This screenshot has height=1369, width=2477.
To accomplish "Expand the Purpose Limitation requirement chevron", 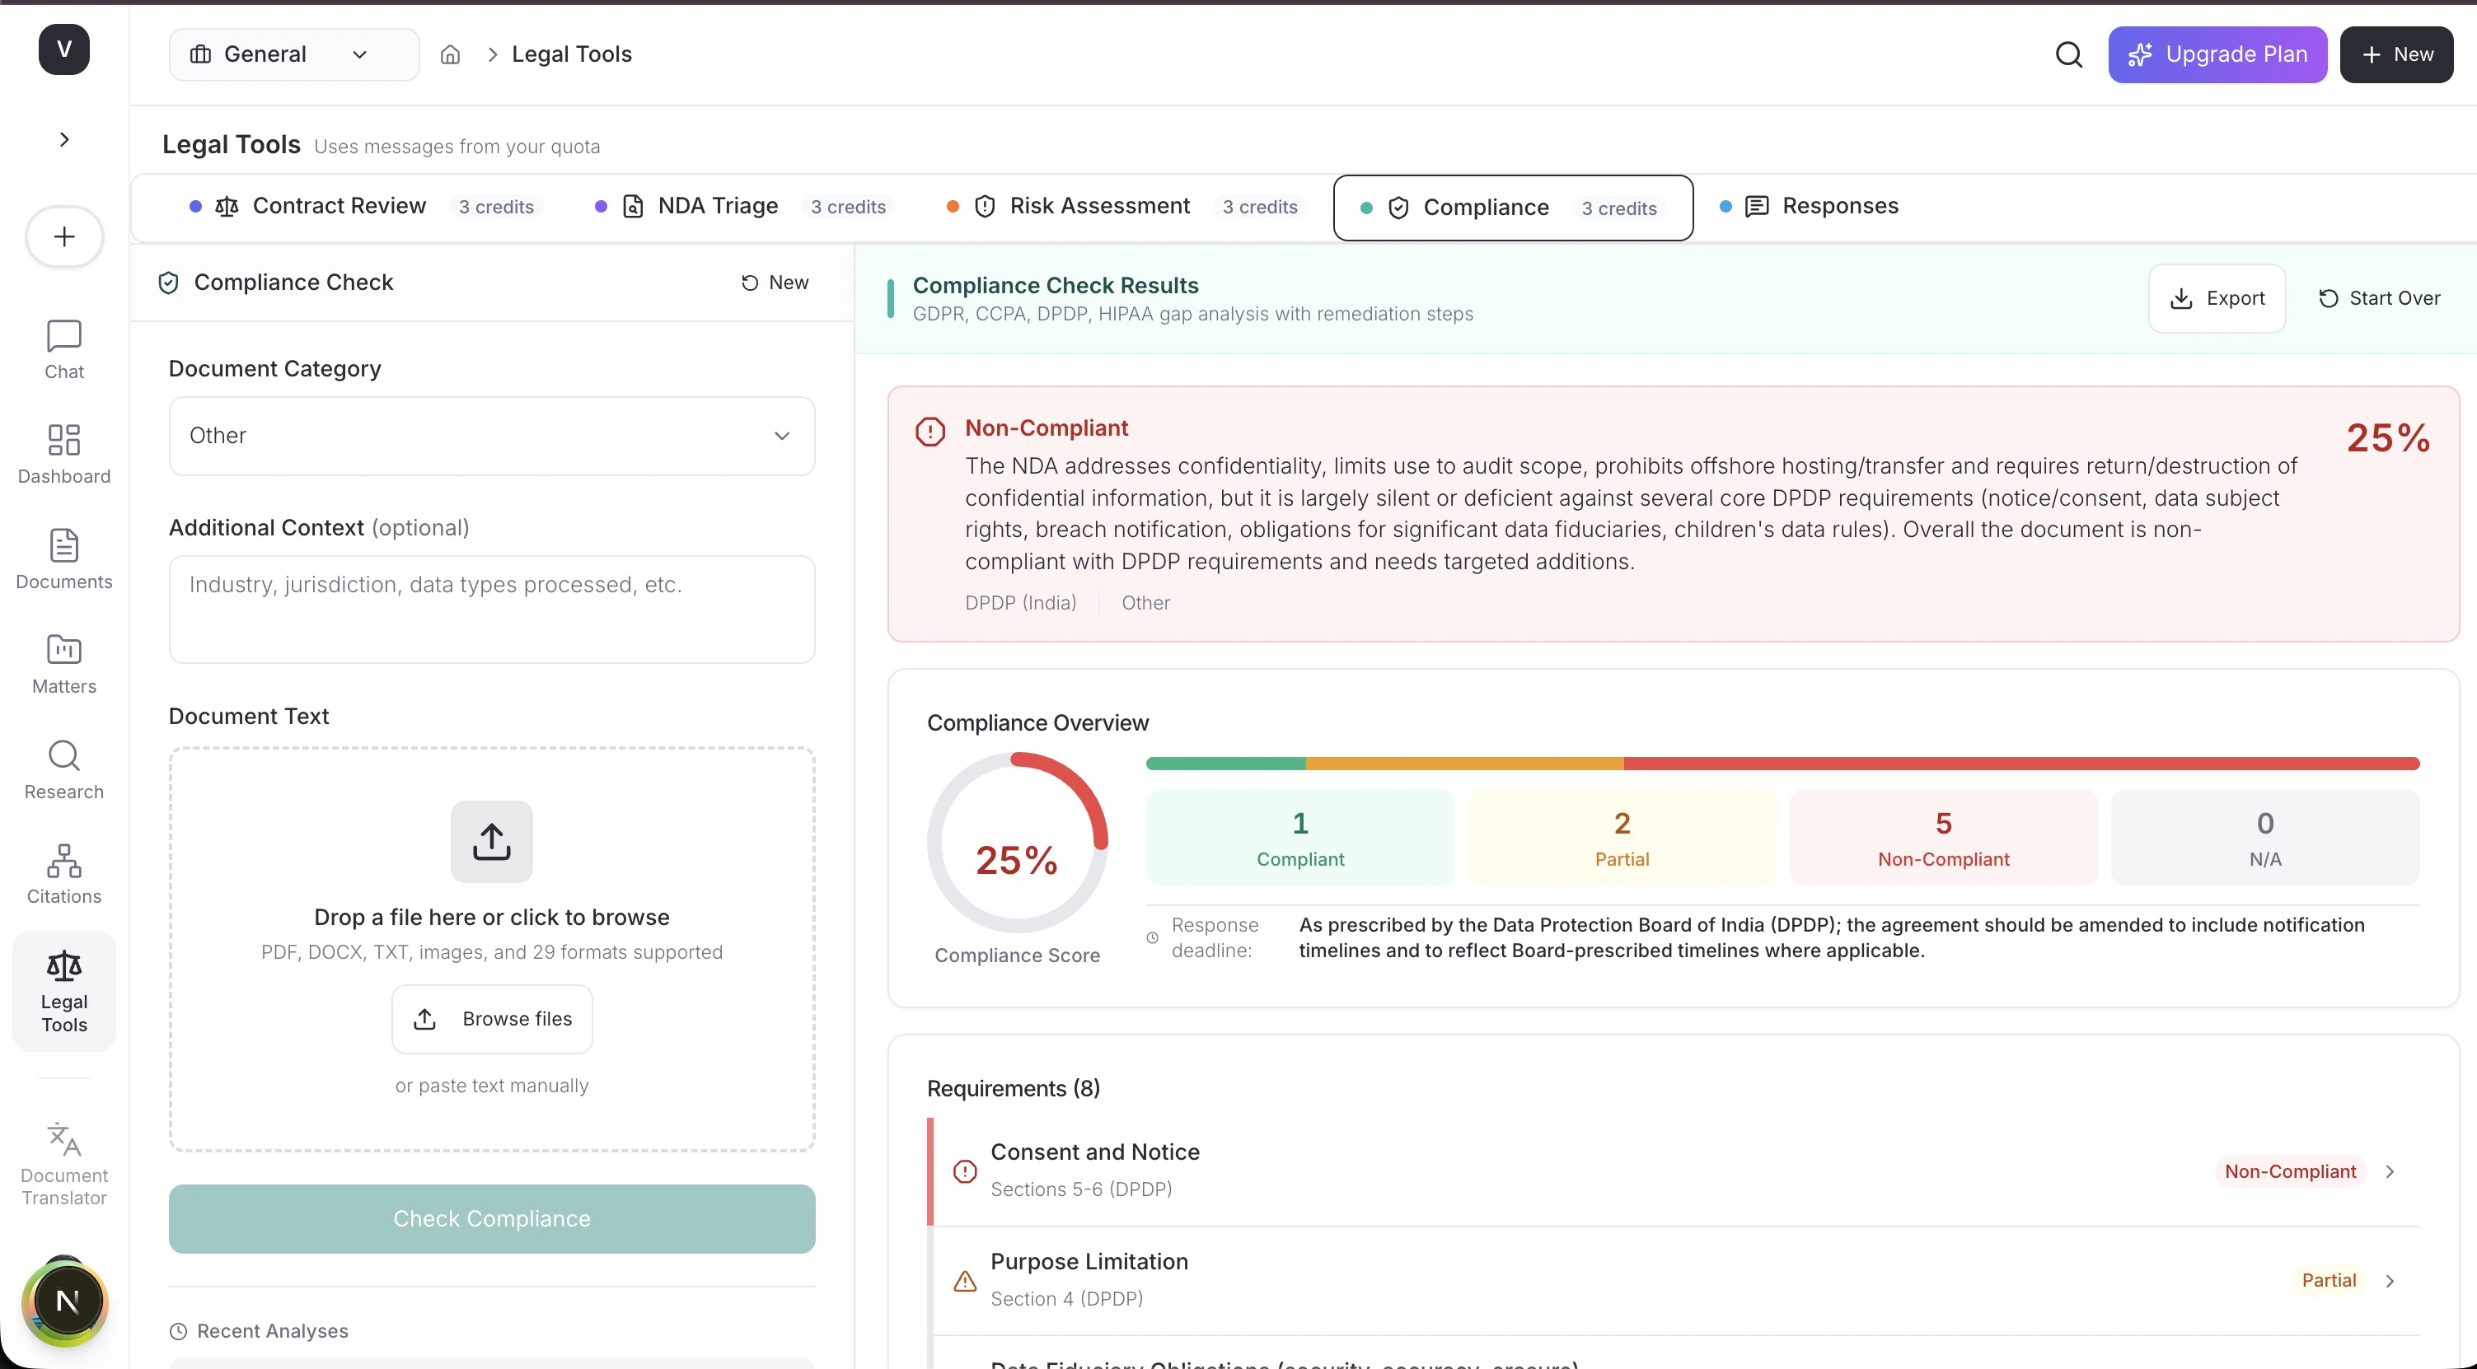I will (x=2390, y=1281).
